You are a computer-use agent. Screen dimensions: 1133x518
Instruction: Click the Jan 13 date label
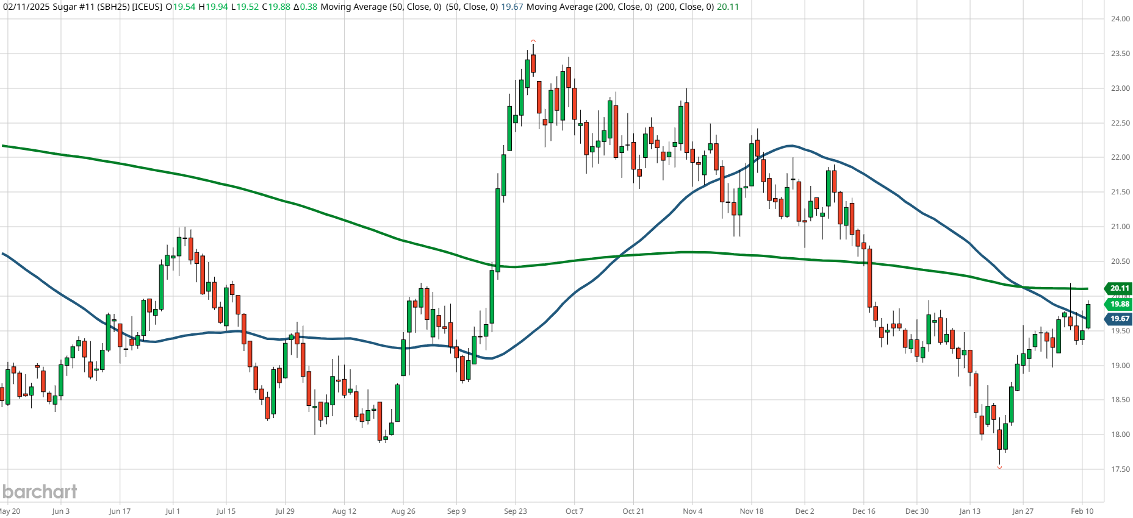(970, 511)
